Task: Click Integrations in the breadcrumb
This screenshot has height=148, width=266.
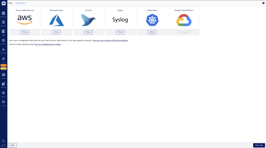Action: 20,3
